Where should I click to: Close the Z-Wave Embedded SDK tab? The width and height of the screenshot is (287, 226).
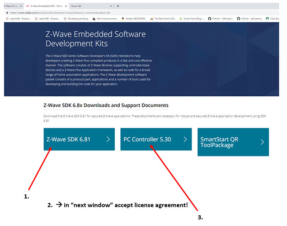[66, 6]
